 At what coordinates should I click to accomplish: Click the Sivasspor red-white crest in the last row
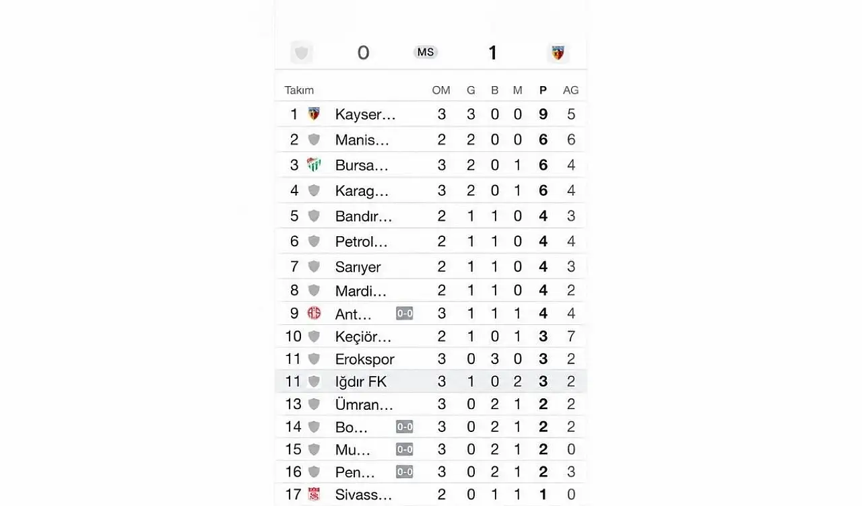point(314,495)
